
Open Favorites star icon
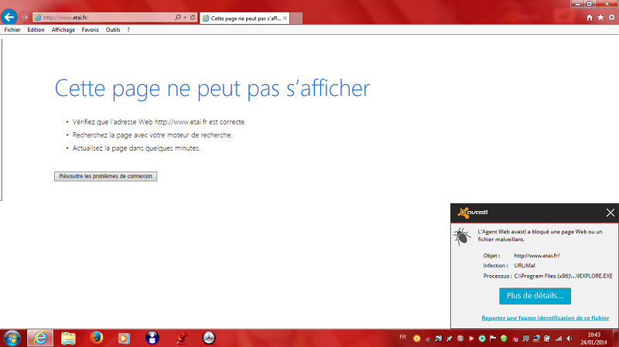pyautogui.click(x=600, y=17)
